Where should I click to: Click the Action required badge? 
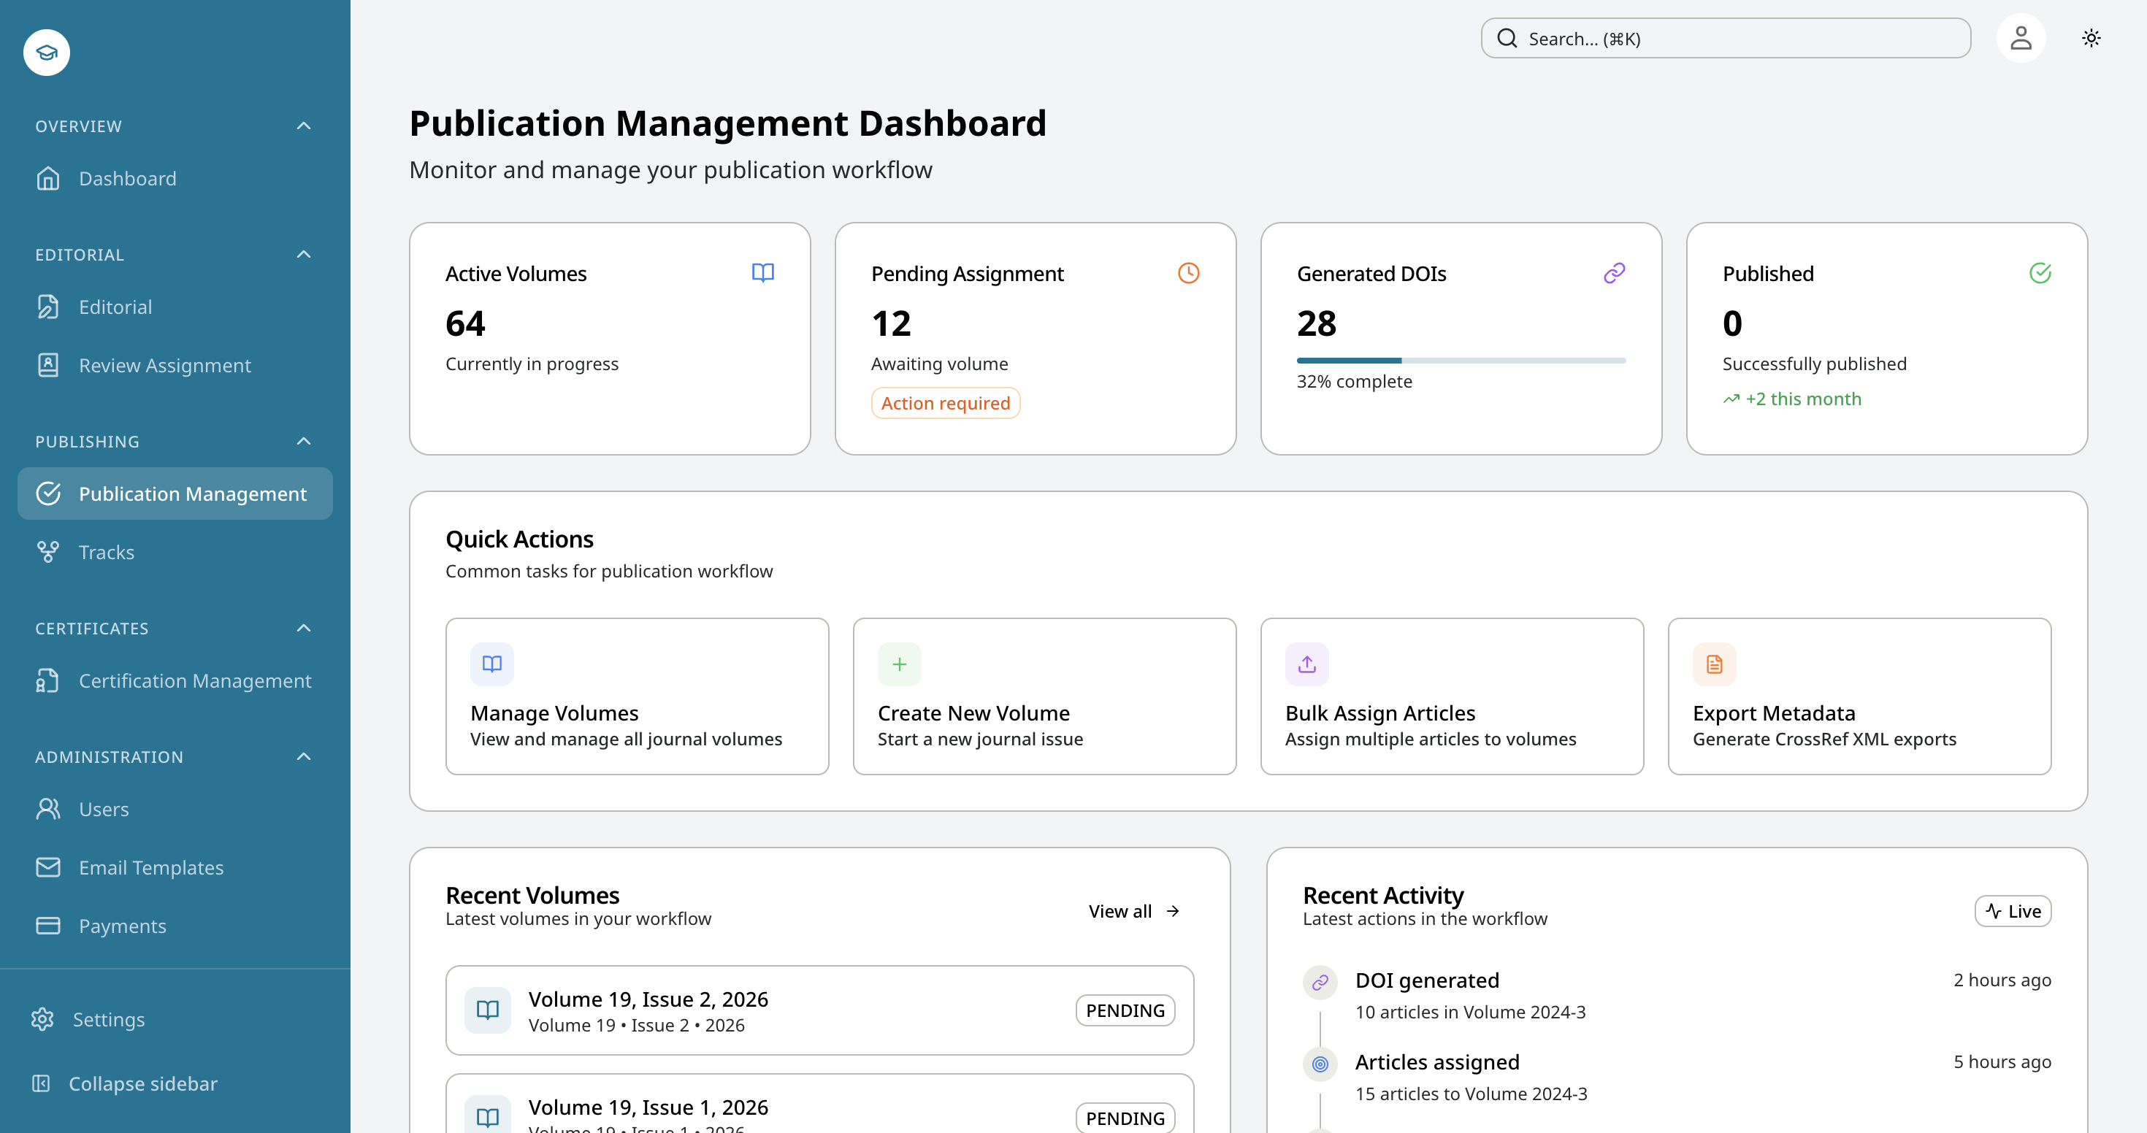pyautogui.click(x=945, y=402)
